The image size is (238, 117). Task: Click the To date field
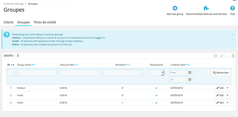tap(178, 80)
